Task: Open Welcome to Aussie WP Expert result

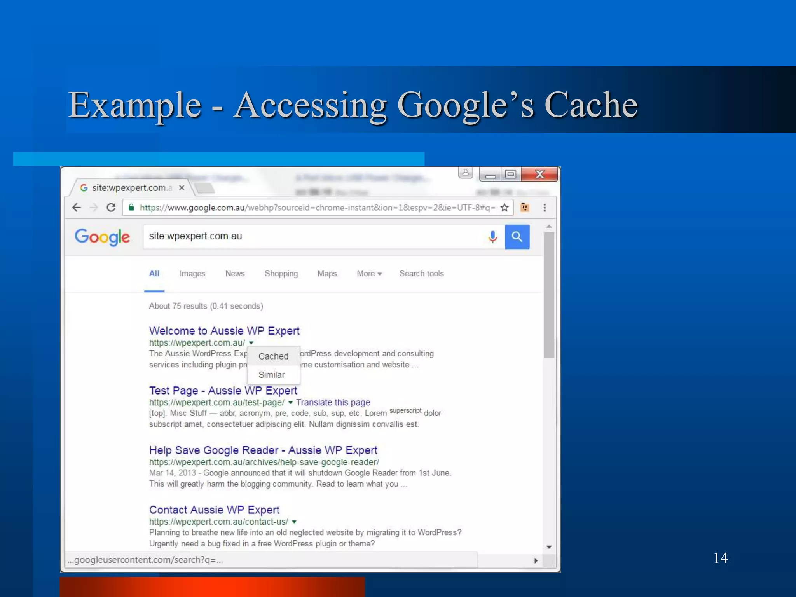Action: tap(224, 331)
